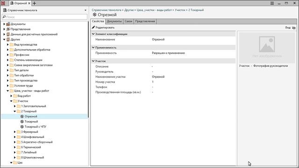The image size is (299, 168).
Task: Add a new tab with plus button
Action: click(x=35, y=3)
